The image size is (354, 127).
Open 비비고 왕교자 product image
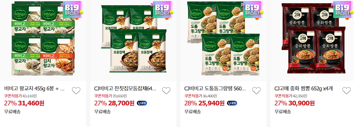click(43, 38)
